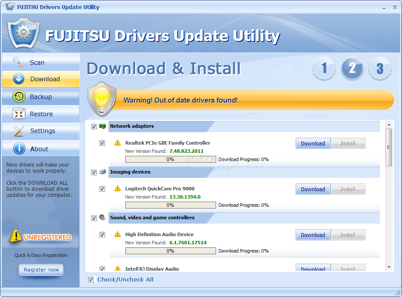Click the driver list scrollbar thumb
The image size is (402, 297).
pos(389,147)
